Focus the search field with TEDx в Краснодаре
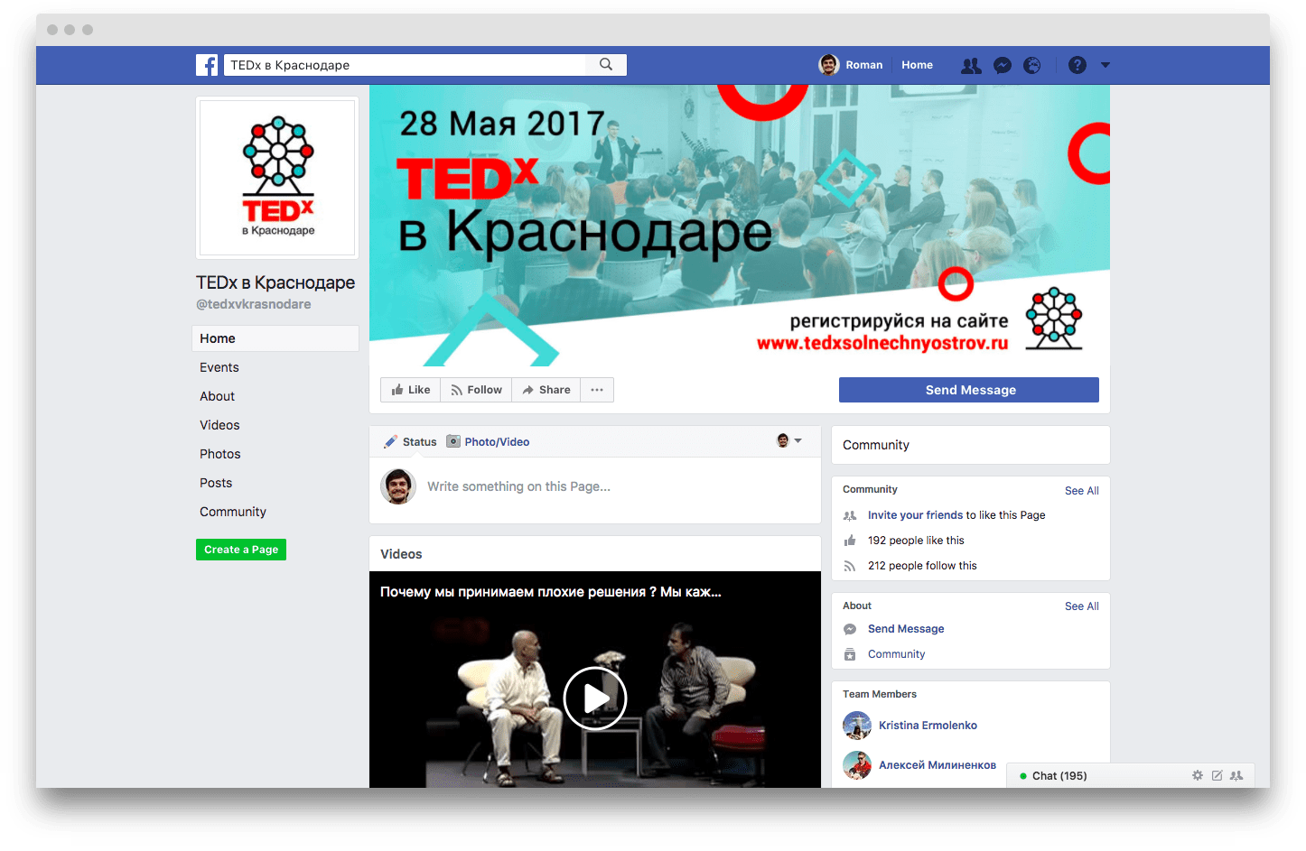 click(405, 65)
